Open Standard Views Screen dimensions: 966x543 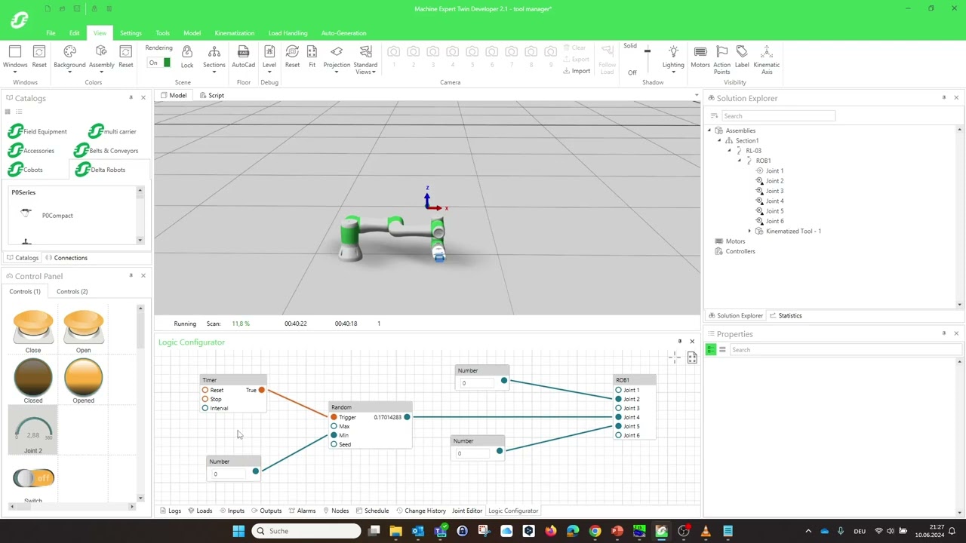click(365, 59)
